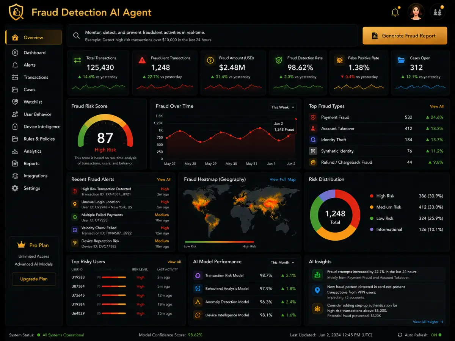The image size is (455, 341).
Task: Click the Jun 2 data point on chart
Action: (x=296, y=119)
